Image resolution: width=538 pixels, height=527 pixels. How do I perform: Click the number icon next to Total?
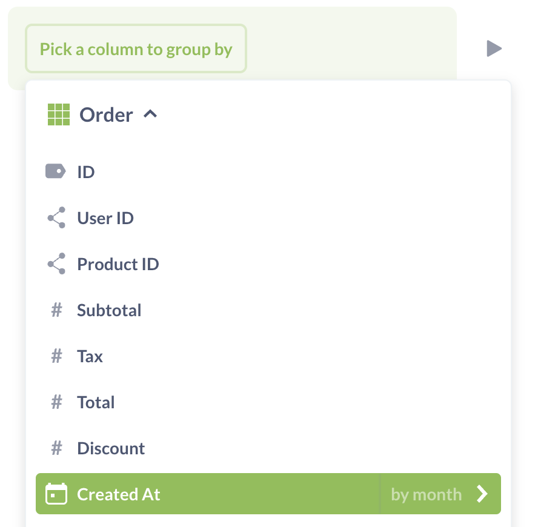pyautogui.click(x=56, y=402)
